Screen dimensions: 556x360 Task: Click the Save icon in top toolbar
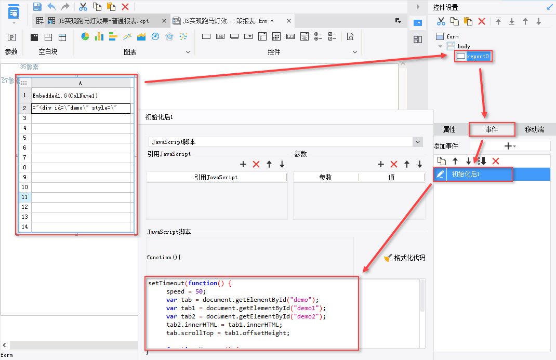(37, 7)
